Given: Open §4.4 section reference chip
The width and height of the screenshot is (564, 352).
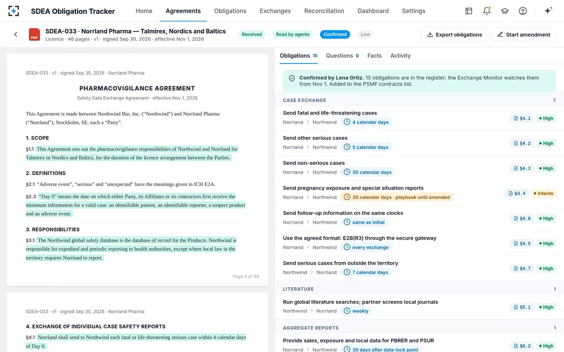Looking at the screenshot, I should pyautogui.click(x=517, y=194).
